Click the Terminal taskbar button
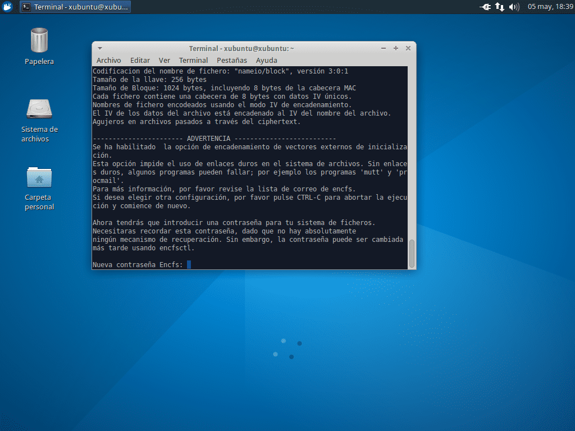This screenshot has width=575, height=431. (75, 7)
